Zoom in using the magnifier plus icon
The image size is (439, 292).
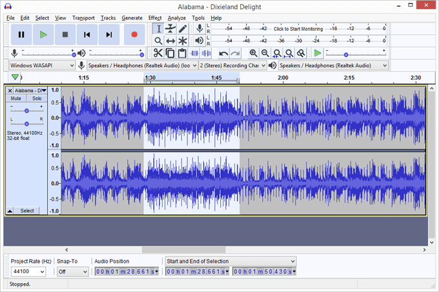point(253,53)
